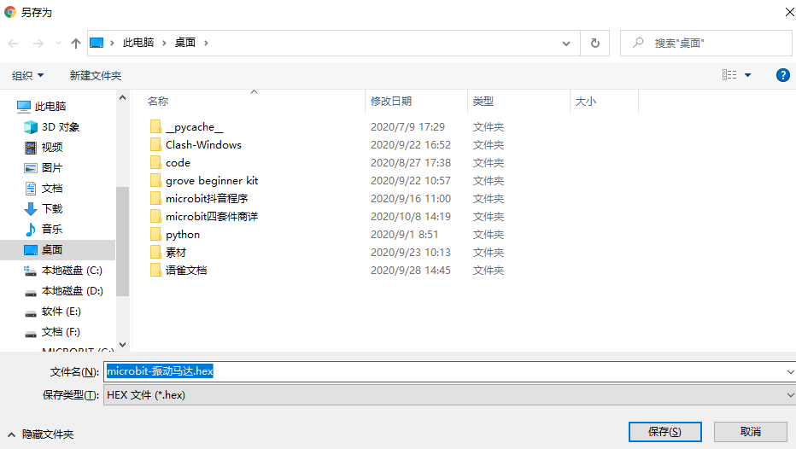Select the grove beginner kit folder icon
Screen dimensions: 796x449
[x=155, y=181]
